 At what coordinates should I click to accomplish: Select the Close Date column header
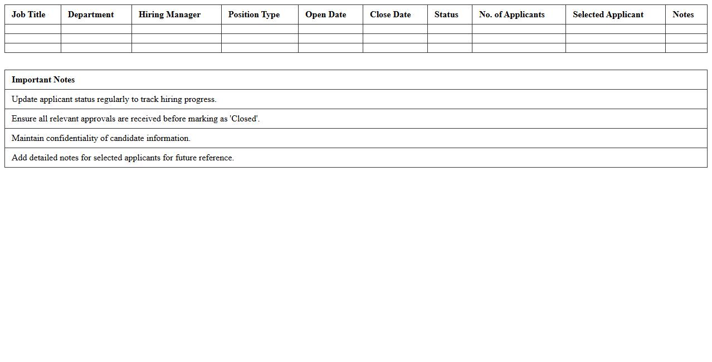[390, 14]
